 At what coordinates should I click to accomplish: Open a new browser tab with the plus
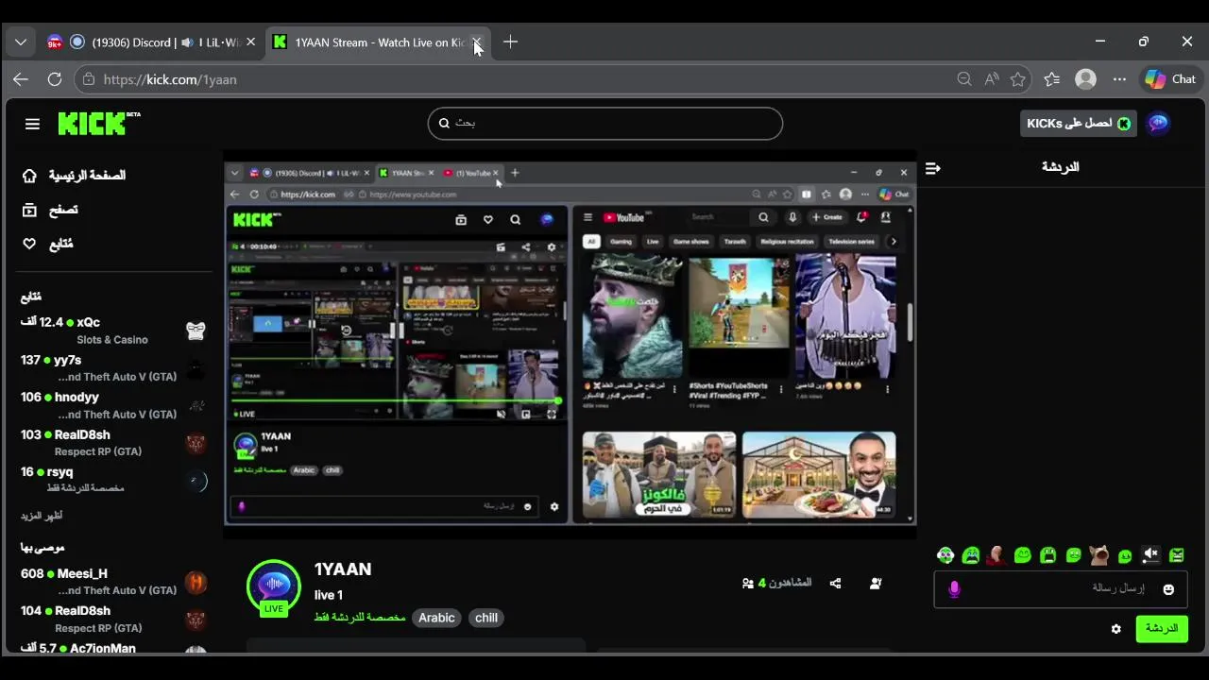coord(510,42)
